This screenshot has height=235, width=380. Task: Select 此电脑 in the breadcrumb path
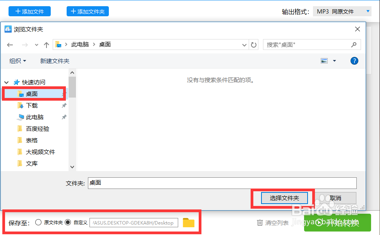(x=80, y=45)
